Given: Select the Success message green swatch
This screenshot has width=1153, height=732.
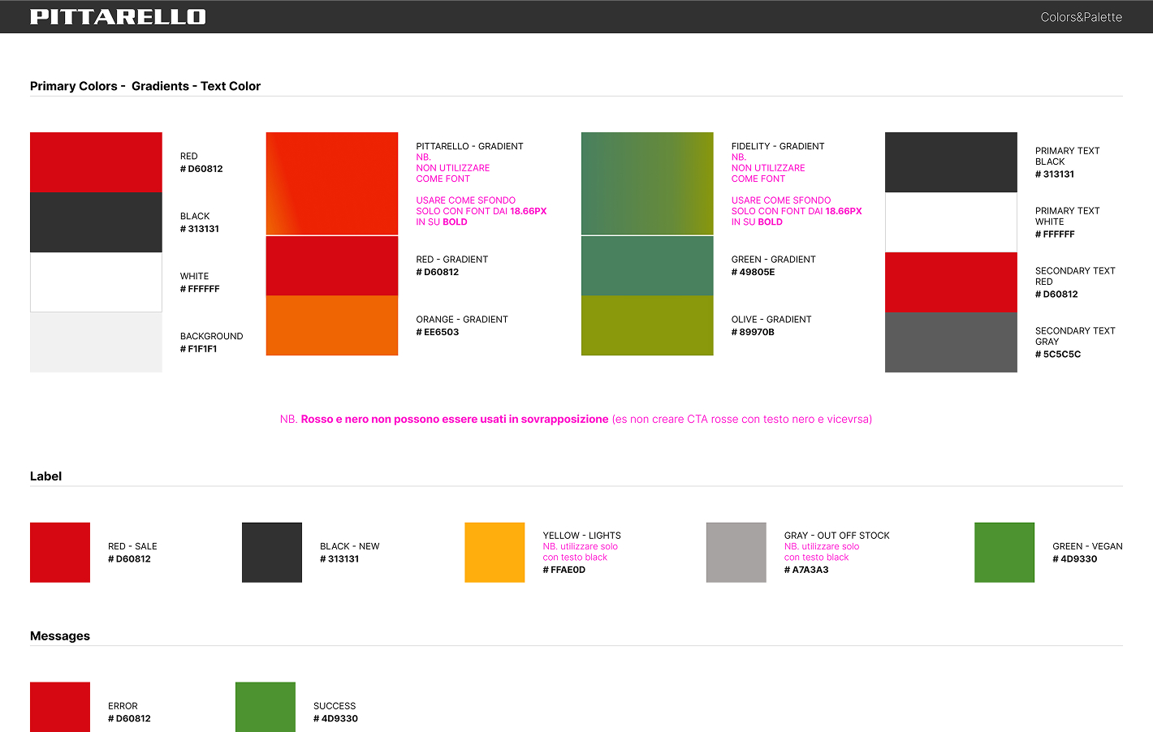Looking at the screenshot, I should (266, 707).
